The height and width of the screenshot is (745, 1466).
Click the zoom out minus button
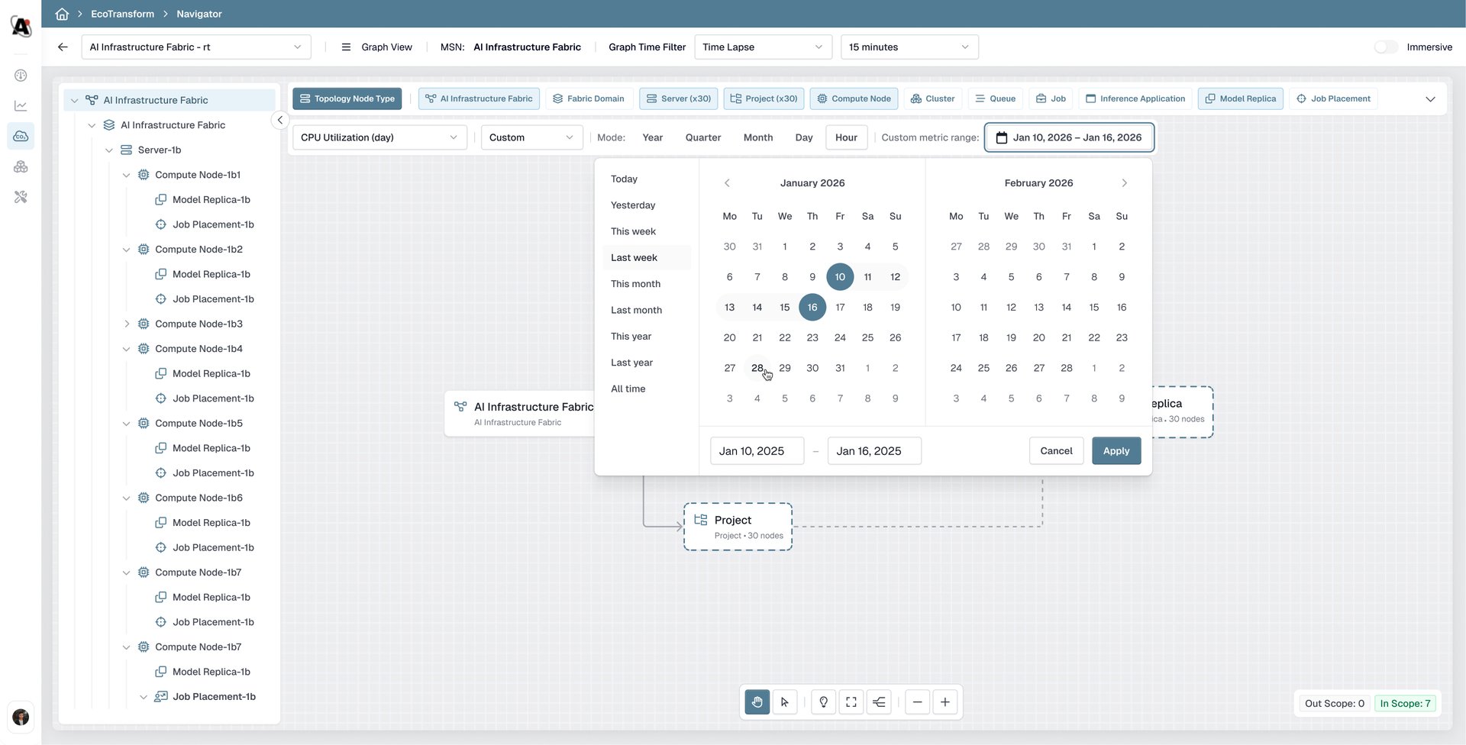coord(917,702)
